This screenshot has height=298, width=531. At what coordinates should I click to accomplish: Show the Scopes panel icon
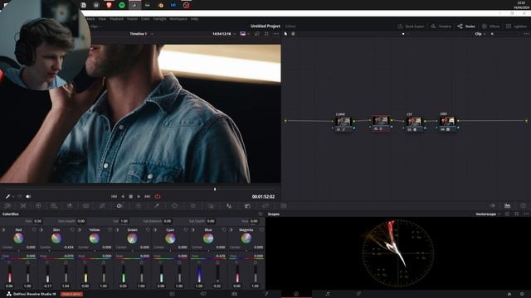pyautogui.click(x=507, y=206)
